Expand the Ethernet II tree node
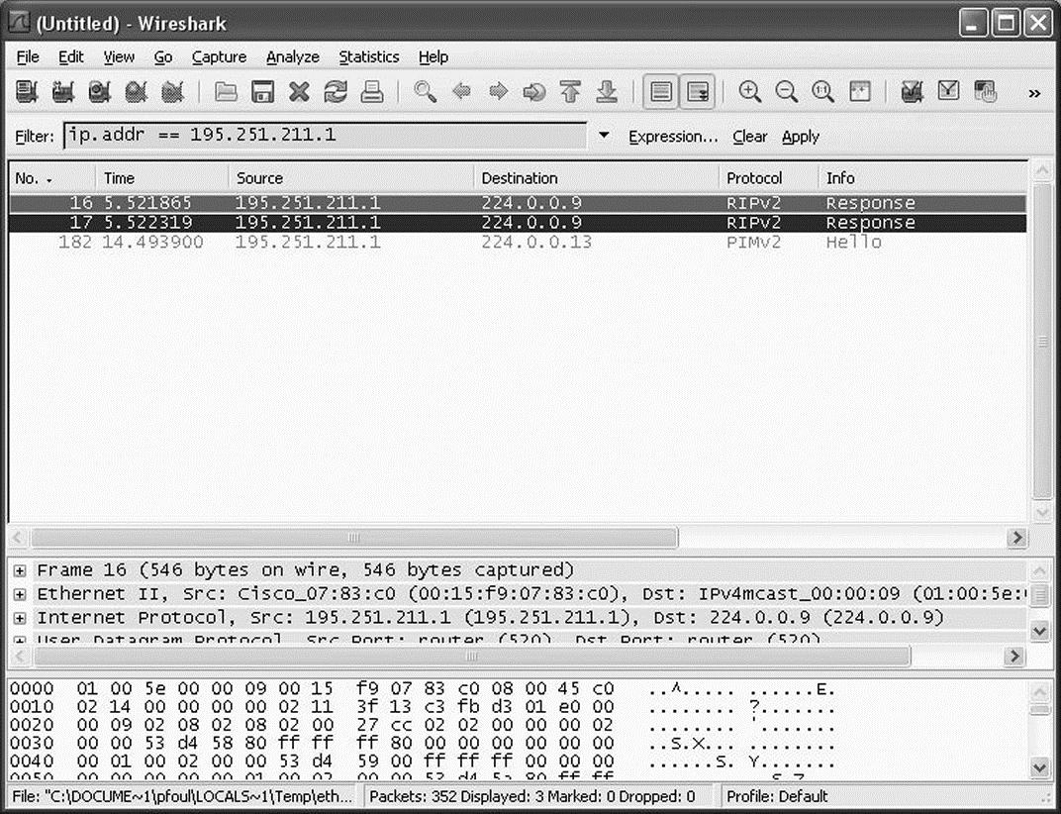The height and width of the screenshot is (814, 1061). pos(20,594)
